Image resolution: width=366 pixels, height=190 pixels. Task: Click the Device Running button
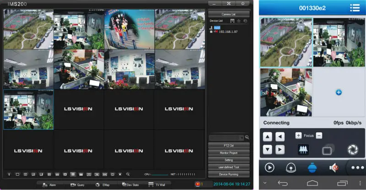click(x=229, y=174)
